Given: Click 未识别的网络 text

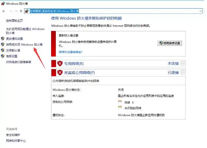Looking at the screenshot, I should [x=133, y=108].
